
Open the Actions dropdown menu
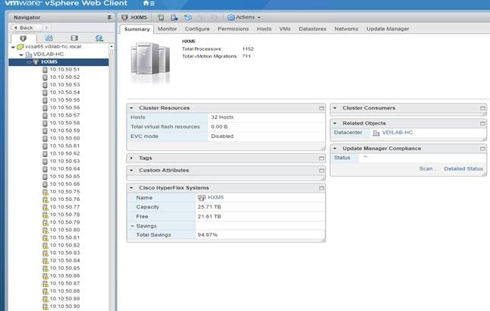tap(244, 17)
